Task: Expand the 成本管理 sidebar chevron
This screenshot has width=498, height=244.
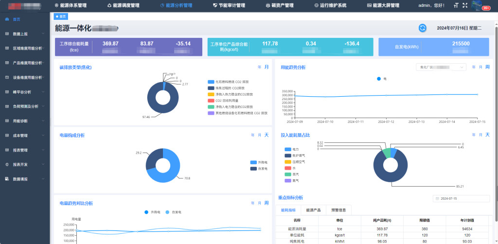Action: pos(43,136)
